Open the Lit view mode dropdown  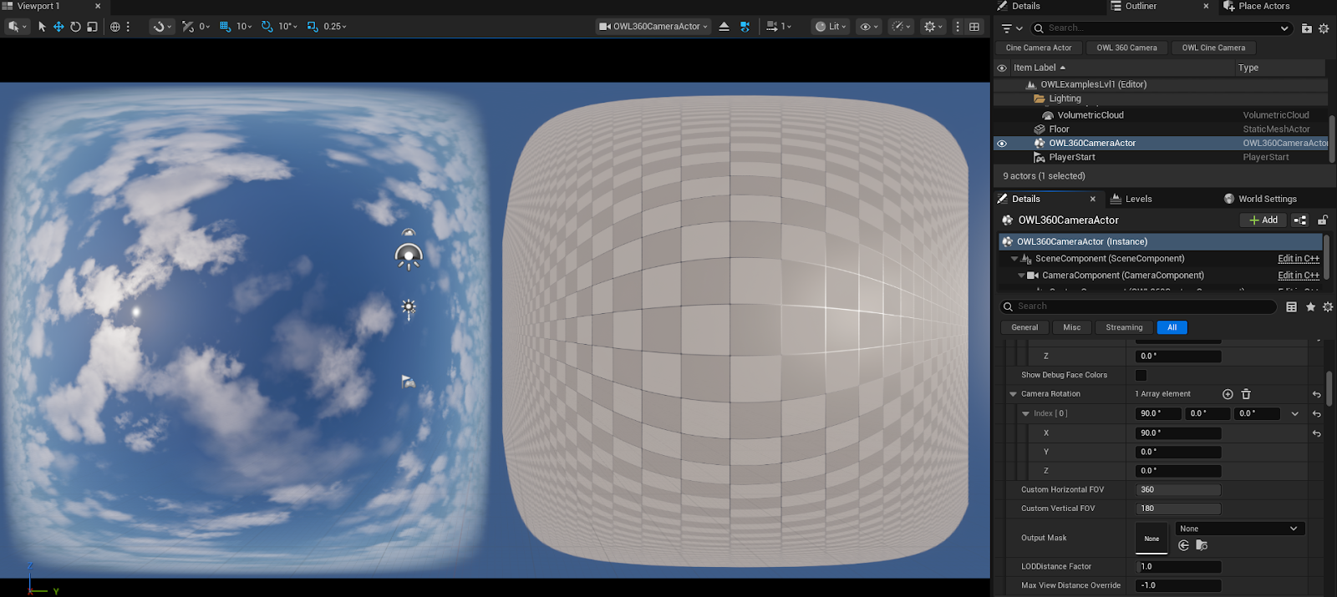[831, 27]
